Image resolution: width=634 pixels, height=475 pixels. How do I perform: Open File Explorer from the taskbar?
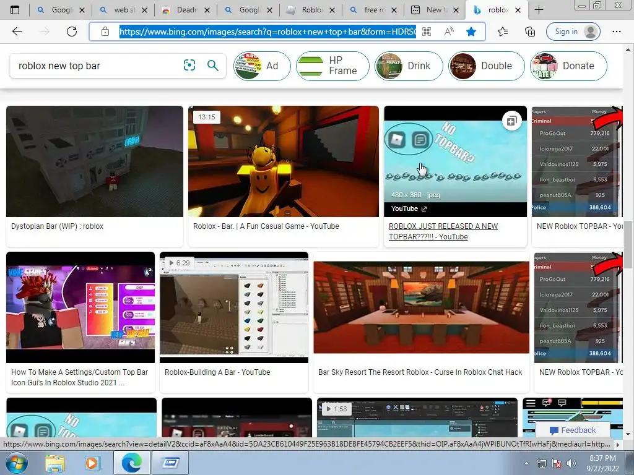pyautogui.click(x=55, y=463)
